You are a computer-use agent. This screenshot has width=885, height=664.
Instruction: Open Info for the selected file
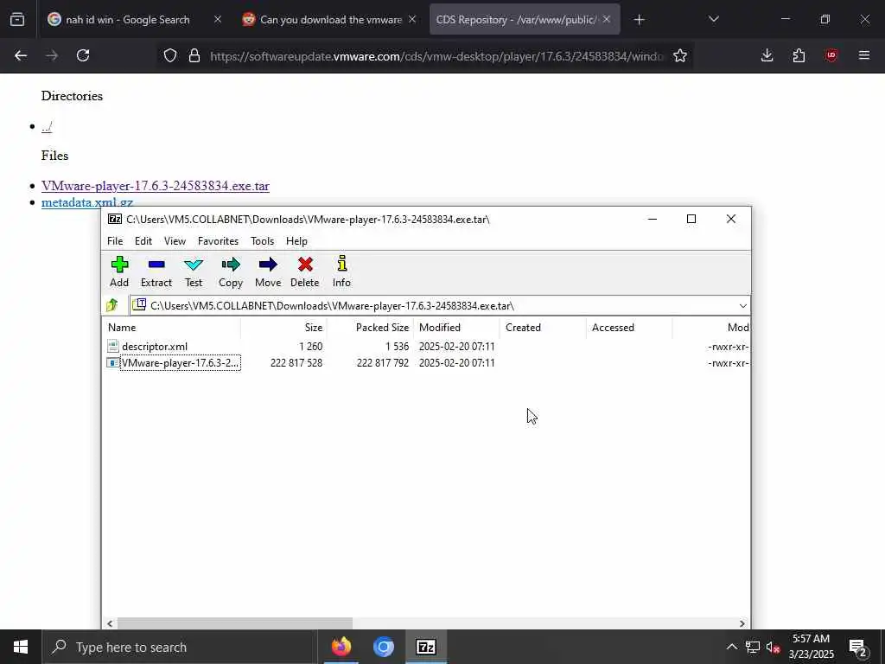[341, 271]
